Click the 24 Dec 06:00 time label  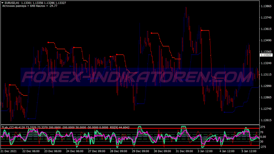(75, 151)
